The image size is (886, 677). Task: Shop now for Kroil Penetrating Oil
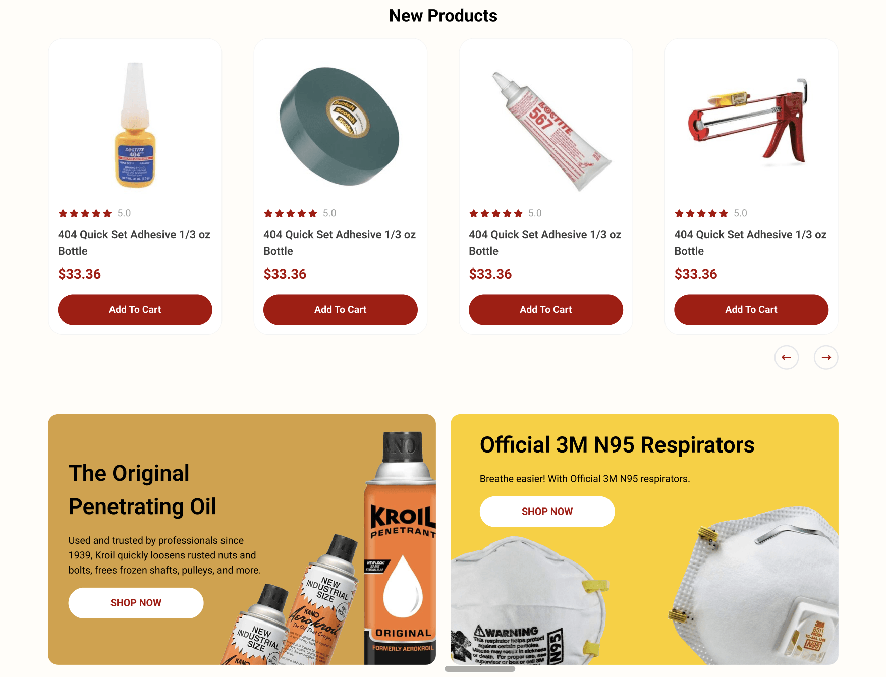(x=136, y=603)
